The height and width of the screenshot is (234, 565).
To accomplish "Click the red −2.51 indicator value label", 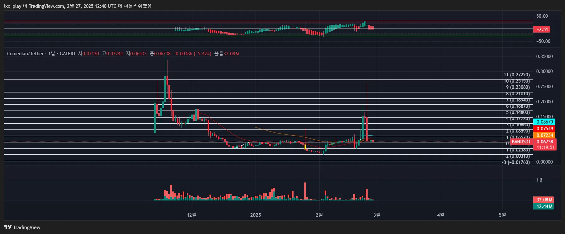I will pyautogui.click(x=542, y=29).
